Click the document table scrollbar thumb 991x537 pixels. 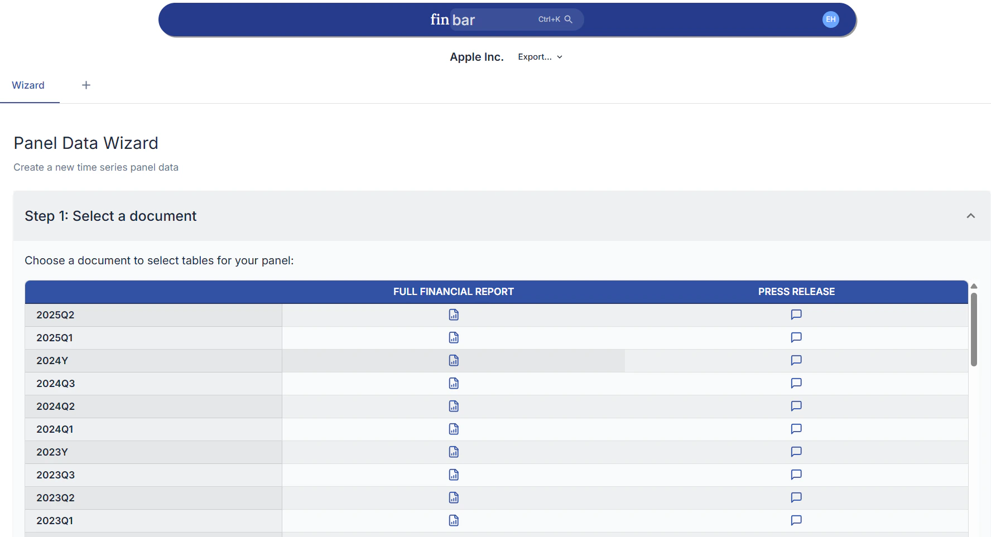pyautogui.click(x=974, y=329)
